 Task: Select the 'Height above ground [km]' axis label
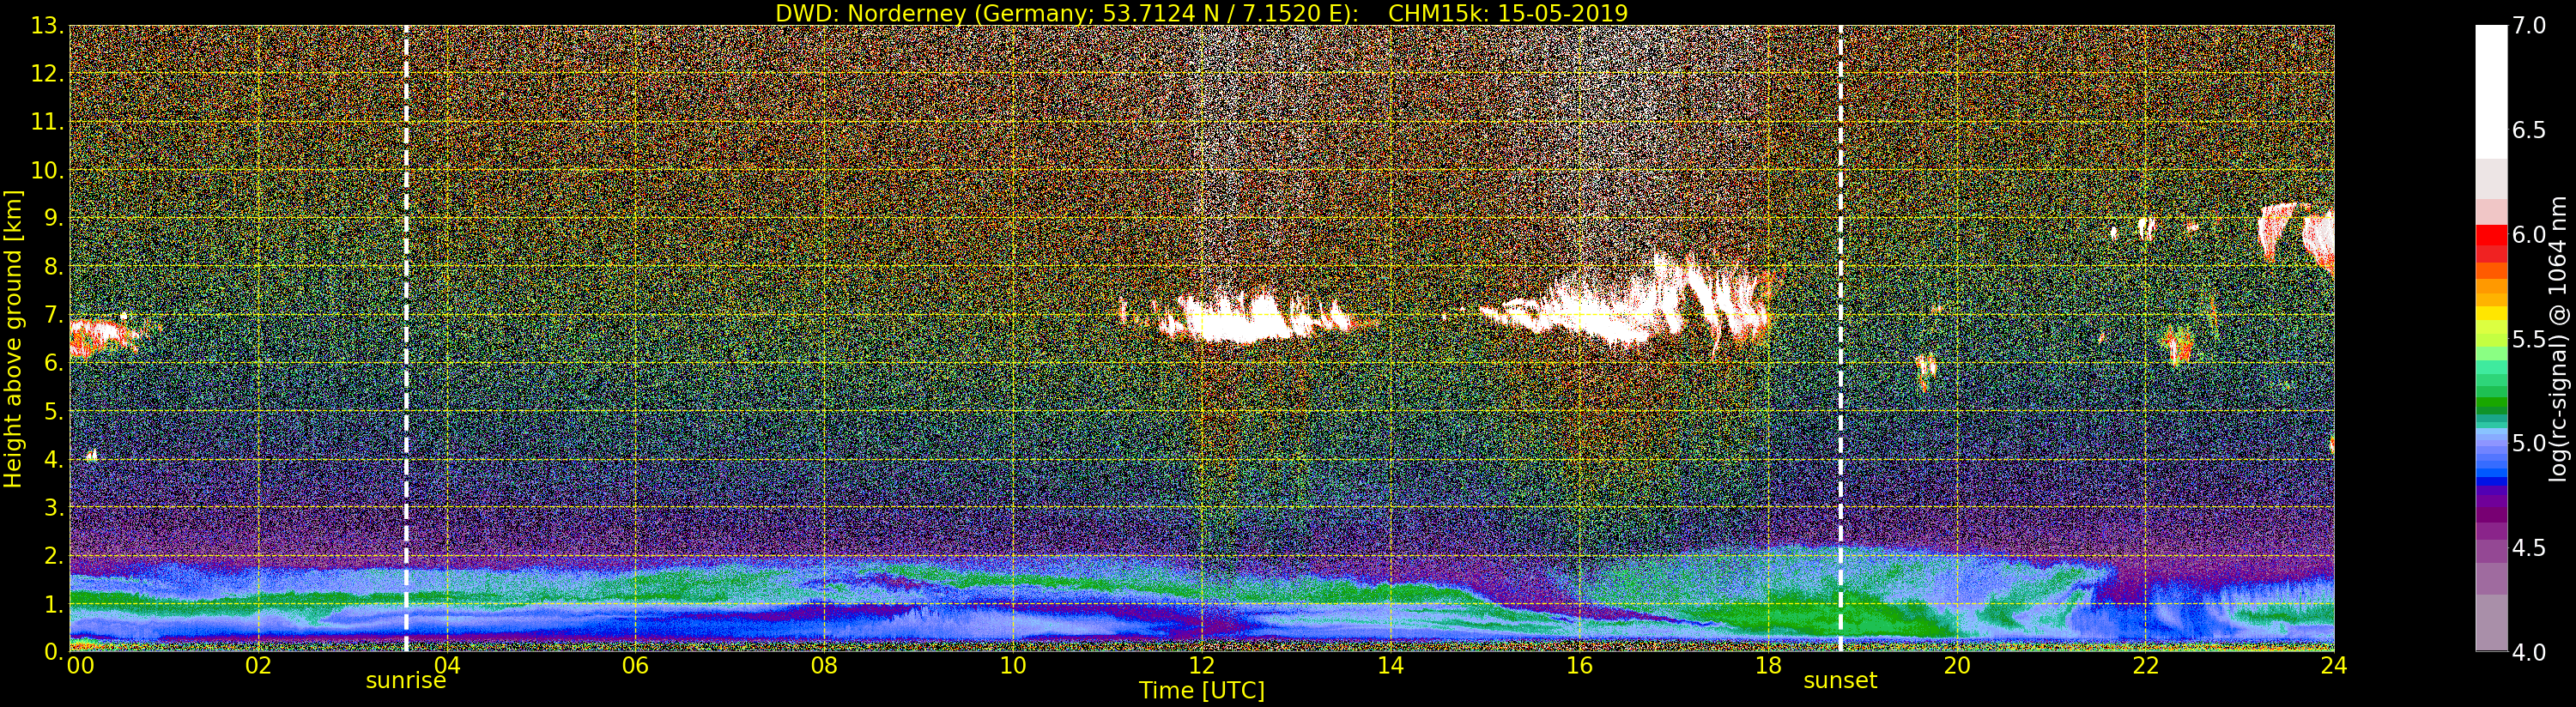(x=13, y=339)
